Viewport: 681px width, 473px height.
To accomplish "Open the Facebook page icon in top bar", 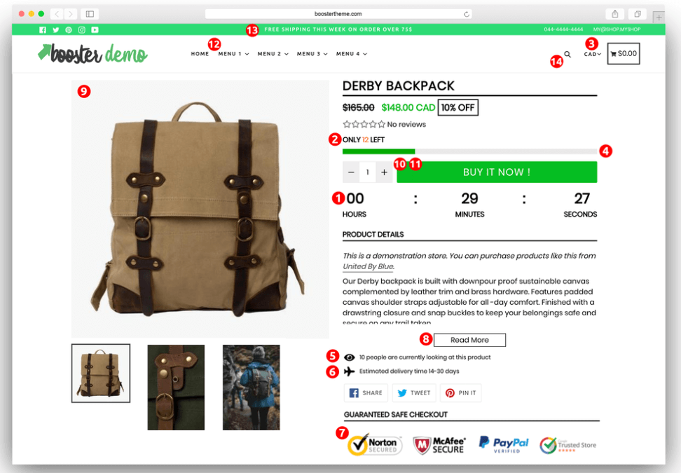I will pos(43,30).
